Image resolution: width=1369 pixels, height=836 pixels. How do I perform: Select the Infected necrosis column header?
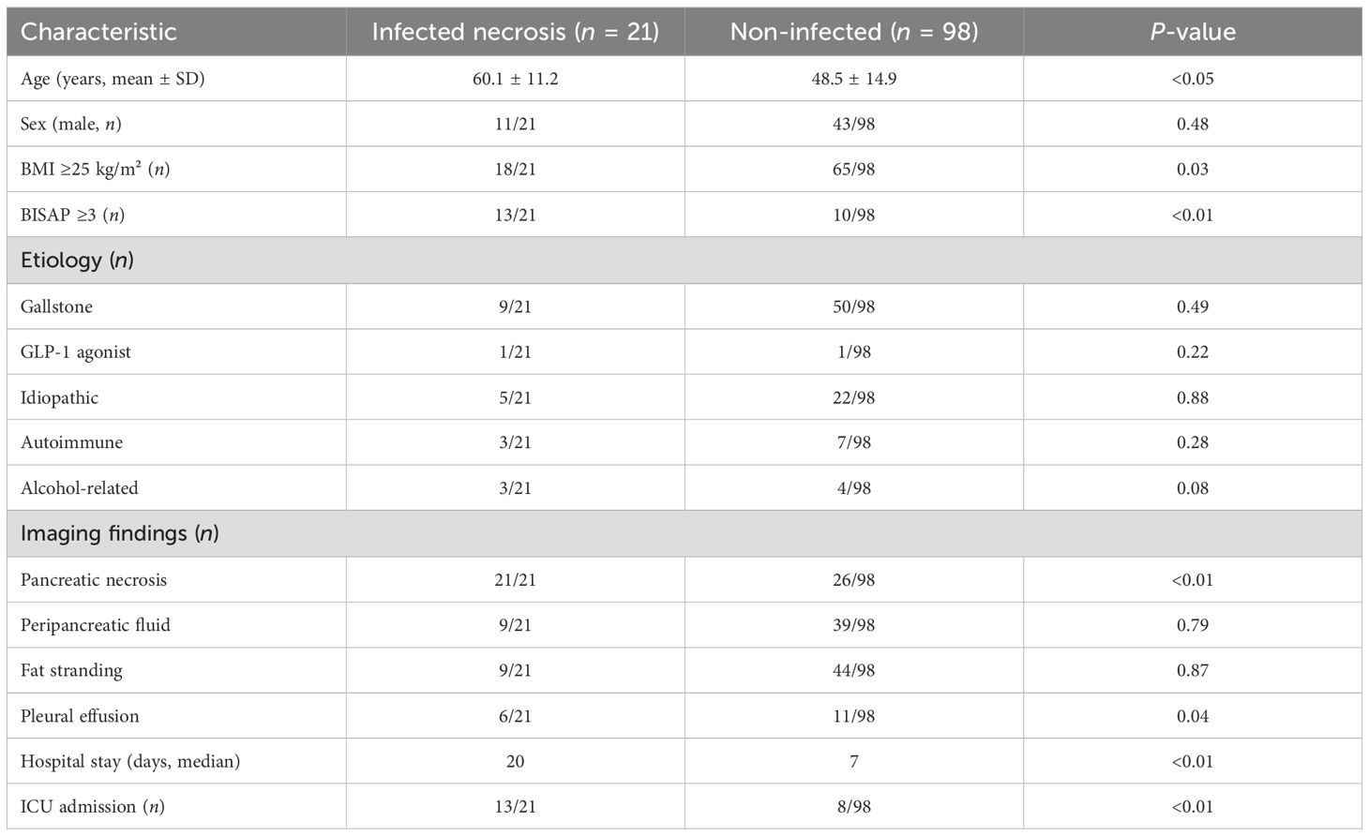click(515, 32)
